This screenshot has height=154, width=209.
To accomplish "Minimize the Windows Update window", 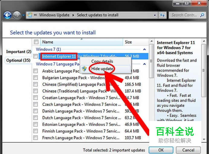I will click(178, 3).
